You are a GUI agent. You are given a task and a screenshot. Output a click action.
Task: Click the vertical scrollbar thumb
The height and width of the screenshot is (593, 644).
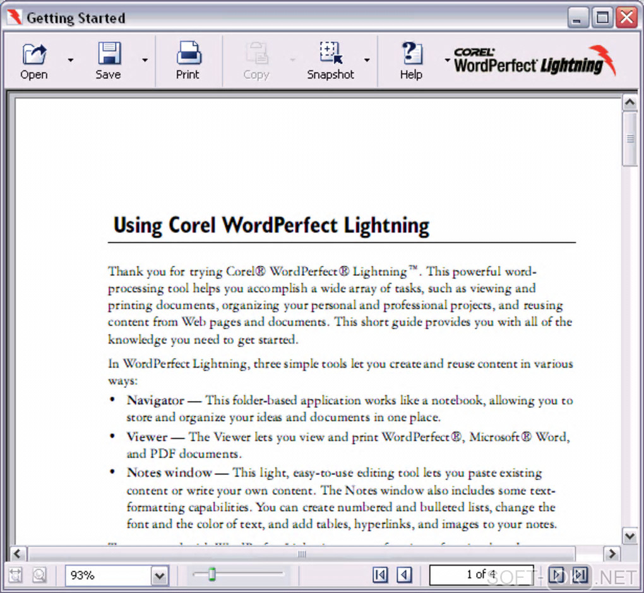pyautogui.click(x=630, y=138)
